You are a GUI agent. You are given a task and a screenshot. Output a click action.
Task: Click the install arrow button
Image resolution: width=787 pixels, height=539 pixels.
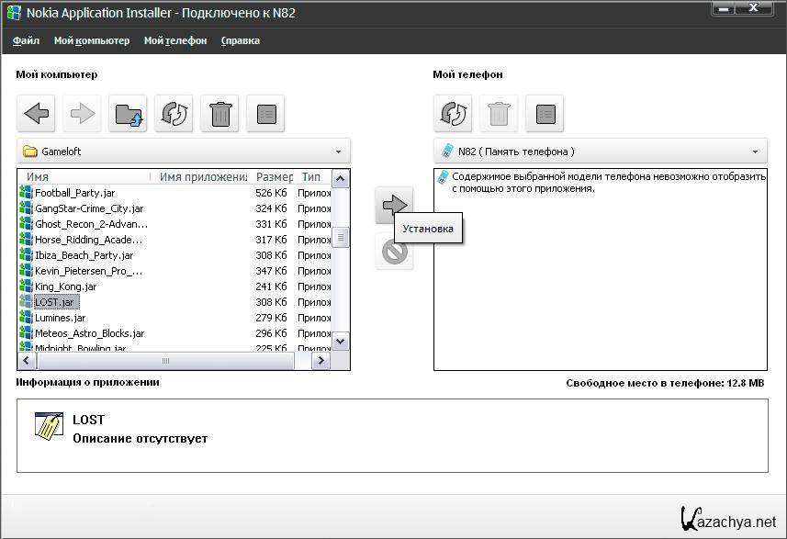(394, 205)
